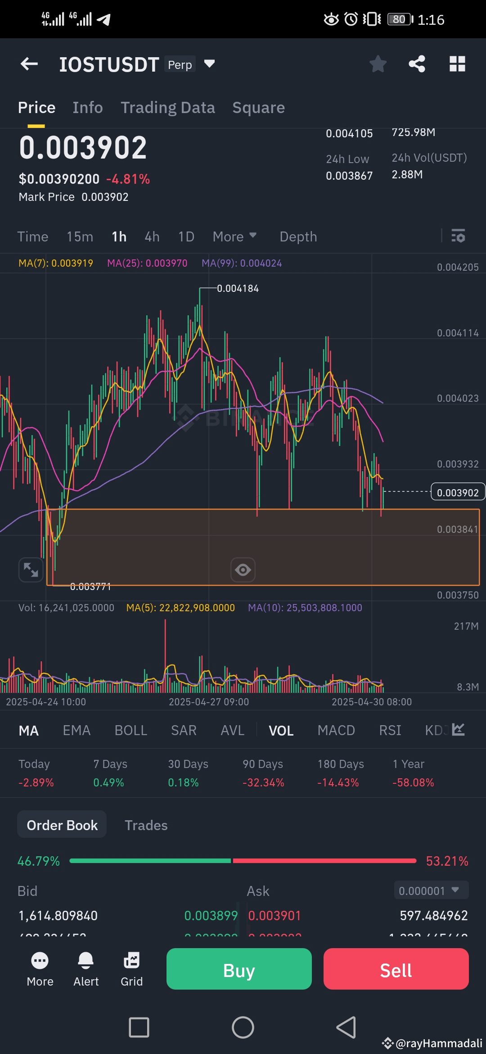Switch to the Square tab

point(258,108)
